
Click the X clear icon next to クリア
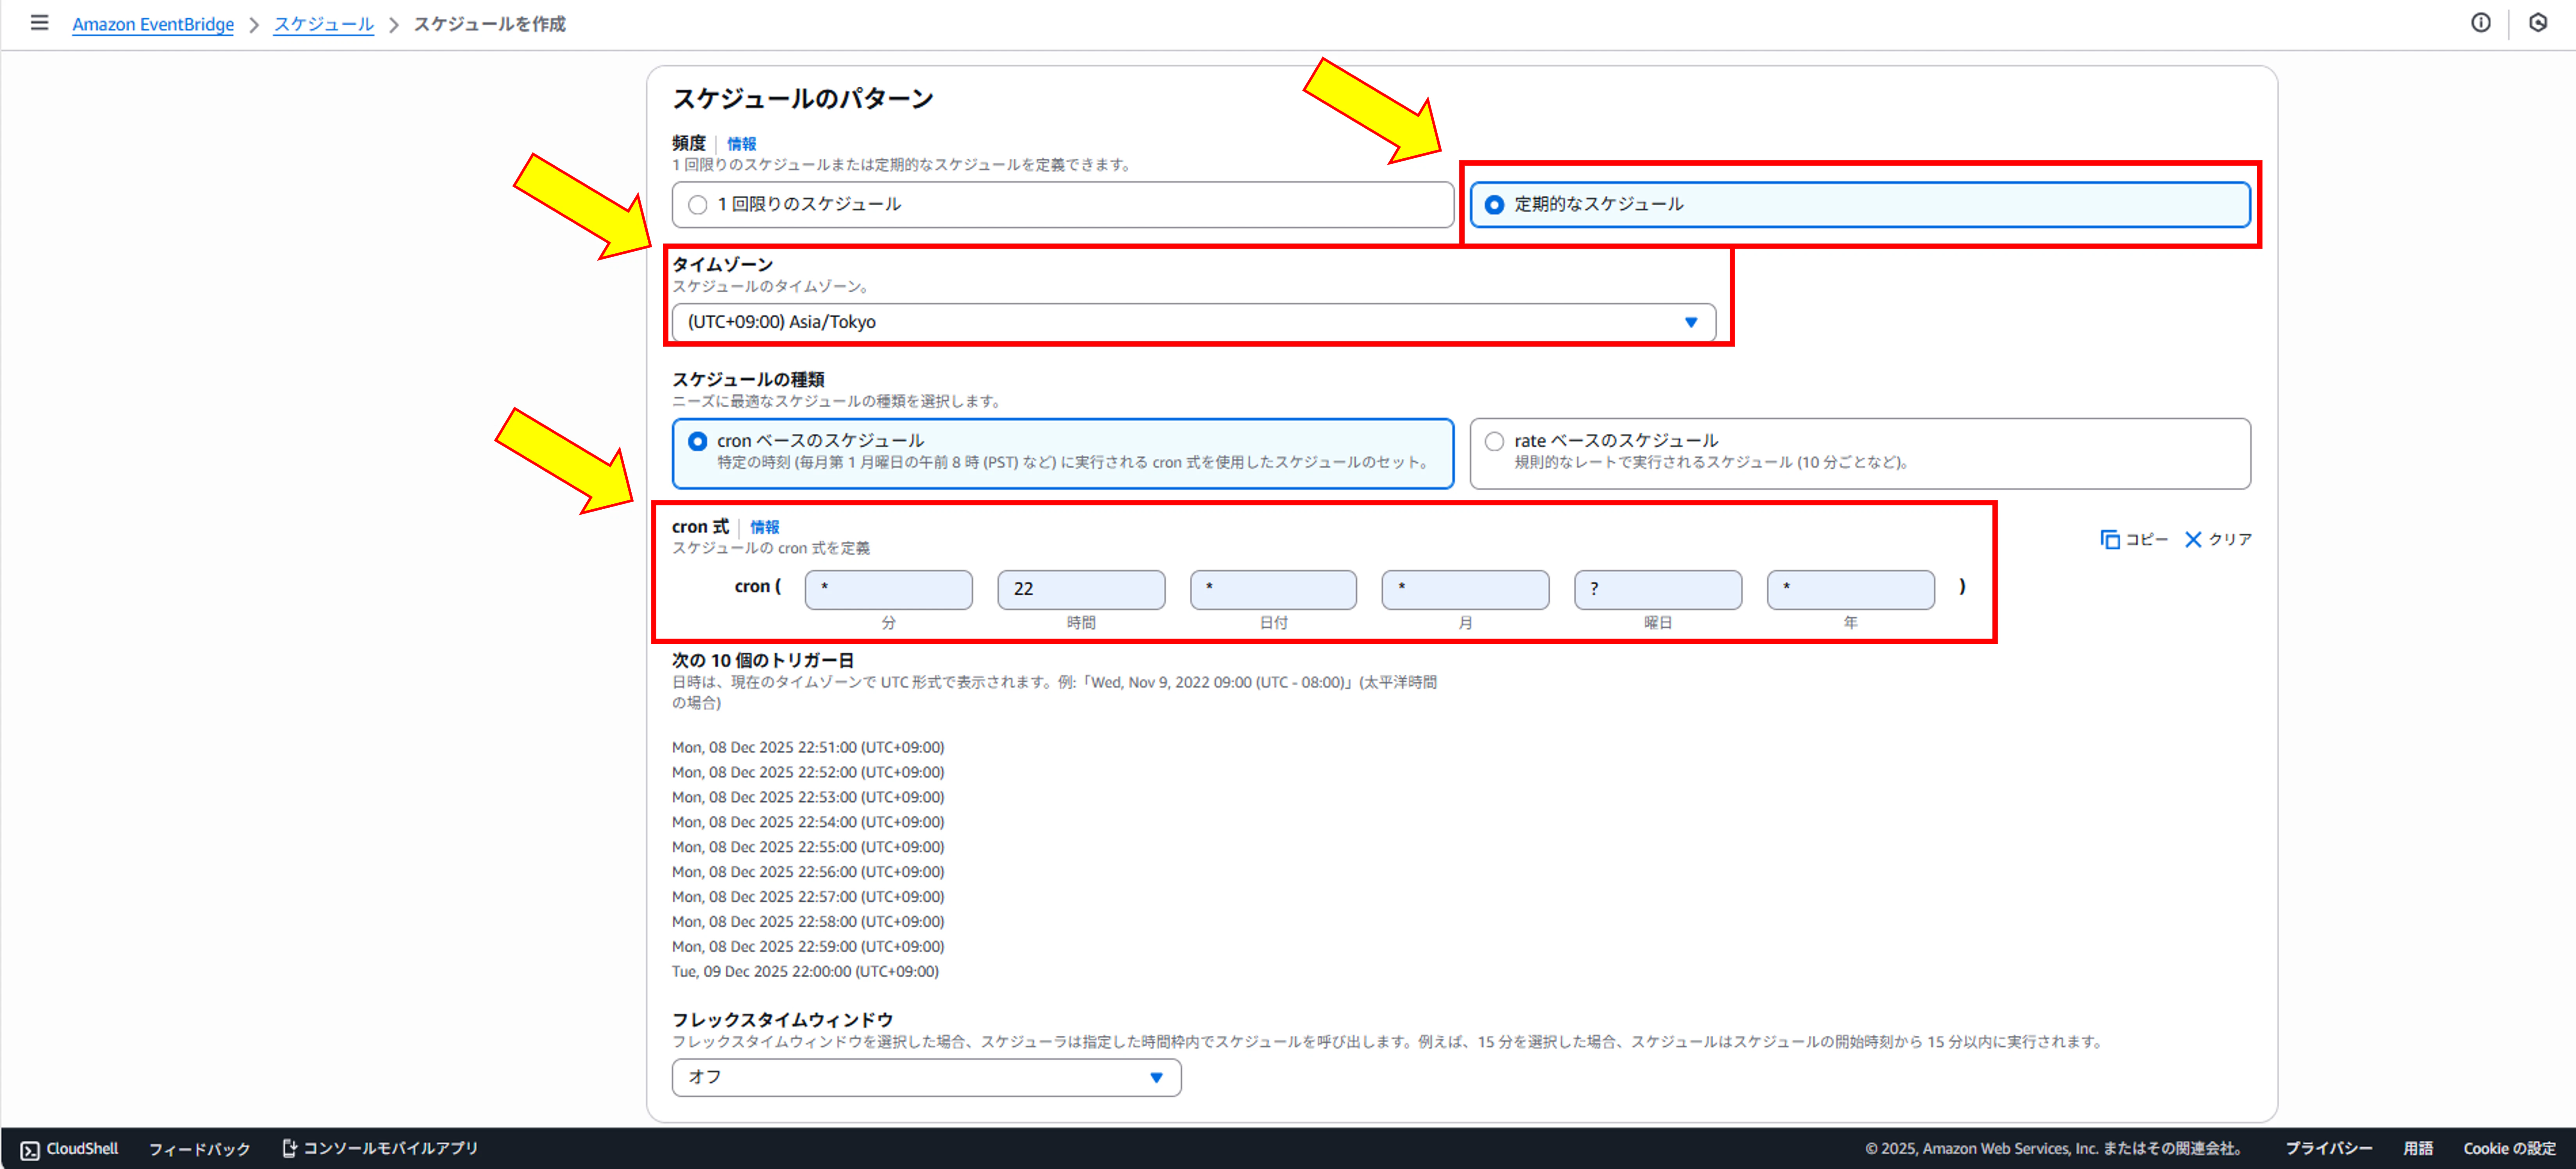[x=2192, y=540]
